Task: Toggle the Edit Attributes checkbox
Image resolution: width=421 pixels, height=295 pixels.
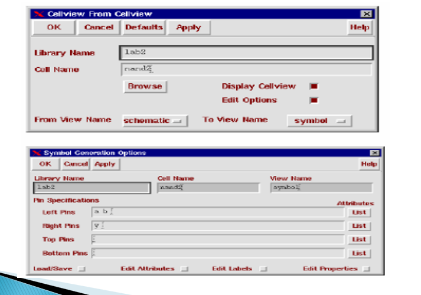Action: [x=184, y=268]
